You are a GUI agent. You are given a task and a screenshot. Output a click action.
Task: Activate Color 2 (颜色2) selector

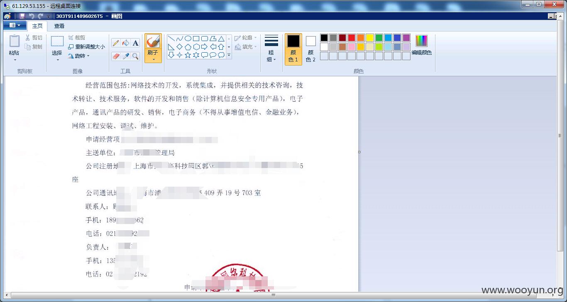click(310, 49)
